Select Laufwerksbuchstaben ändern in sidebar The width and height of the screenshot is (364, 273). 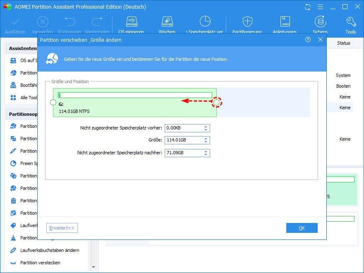[x=50, y=250]
